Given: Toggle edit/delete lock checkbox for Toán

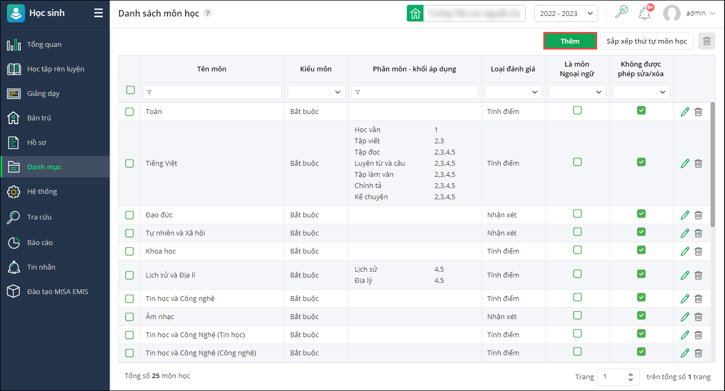Looking at the screenshot, I should pos(641,110).
